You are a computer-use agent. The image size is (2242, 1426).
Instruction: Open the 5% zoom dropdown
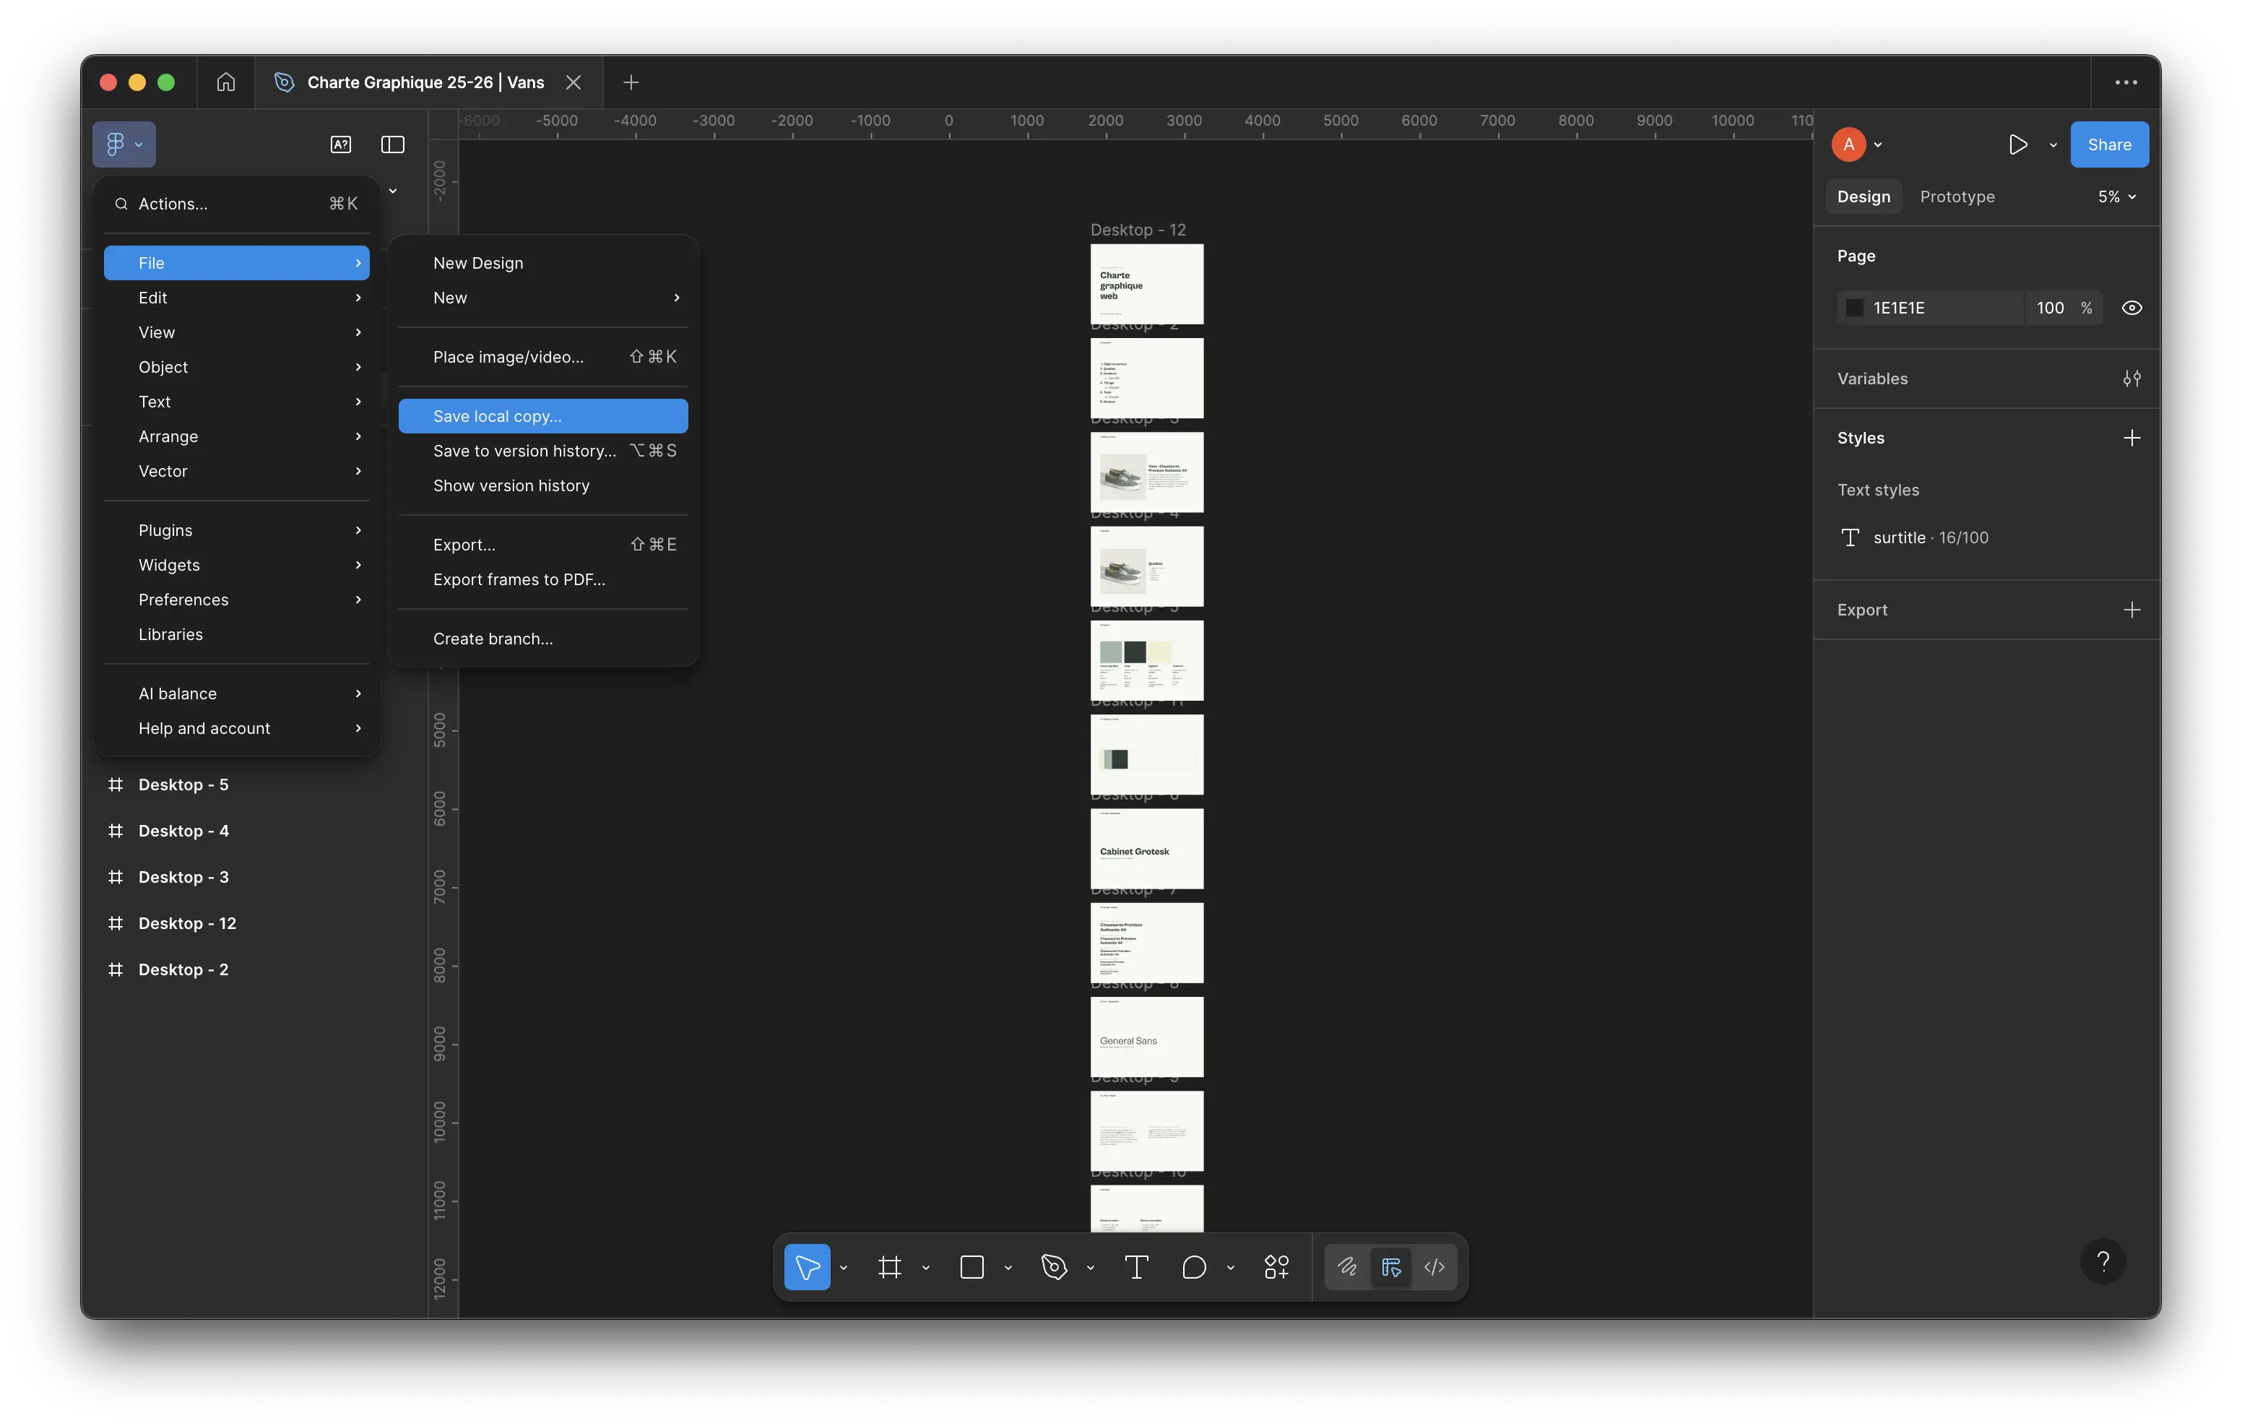pyautogui.click(x=2116, y=196)
